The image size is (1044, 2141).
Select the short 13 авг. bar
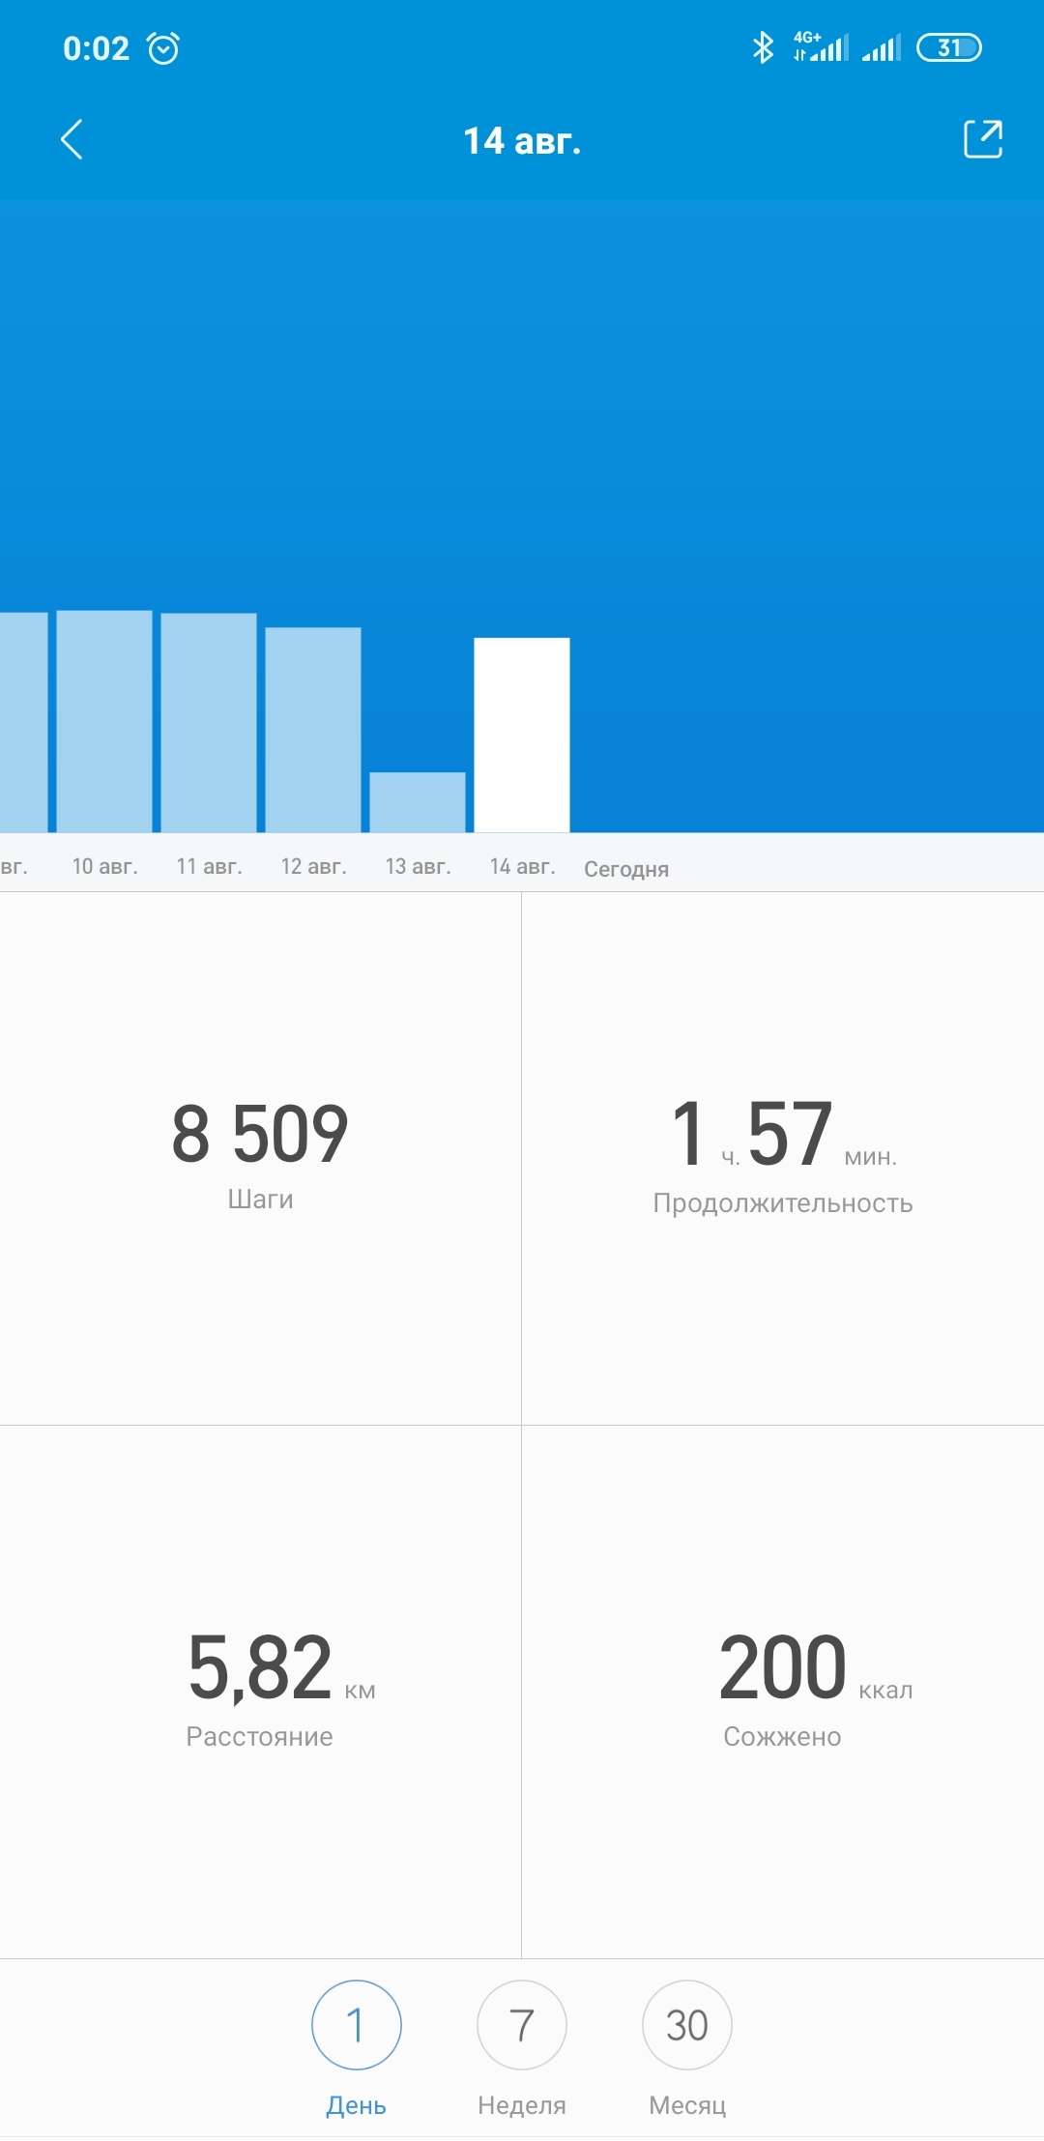point(418,802)
